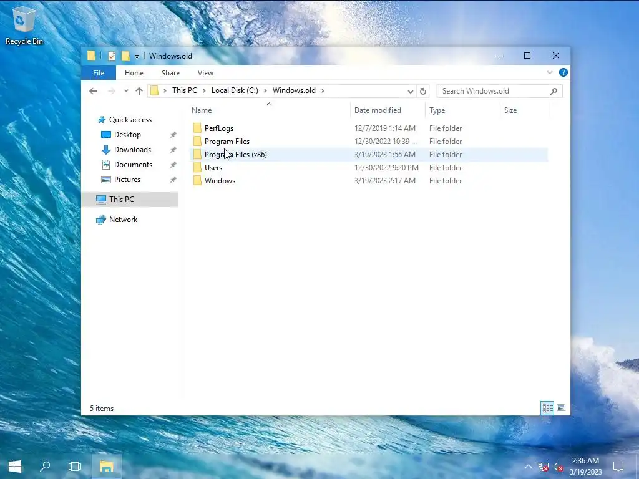
Task: Click the muted volume tray icon
Action: 558,467
